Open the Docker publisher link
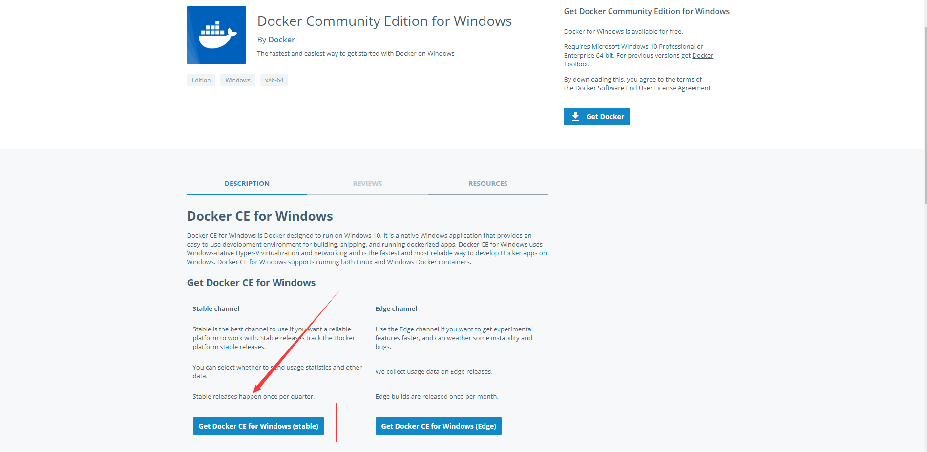The image size is (927, 452). point(281,40)
